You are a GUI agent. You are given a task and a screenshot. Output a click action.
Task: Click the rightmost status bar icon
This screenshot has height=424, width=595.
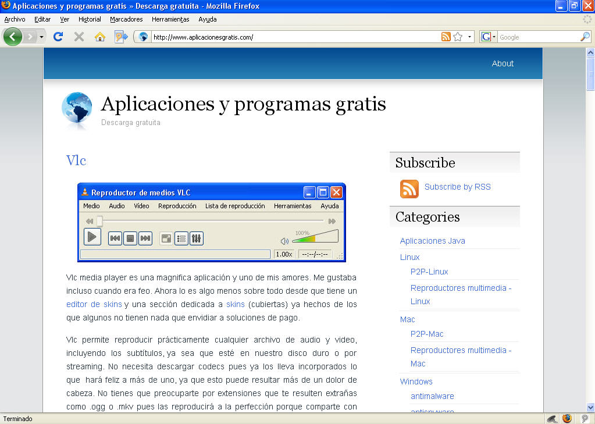pos(585,418)
